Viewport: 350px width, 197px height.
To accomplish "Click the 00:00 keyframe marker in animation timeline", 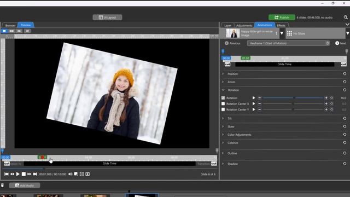I will 226,58.
